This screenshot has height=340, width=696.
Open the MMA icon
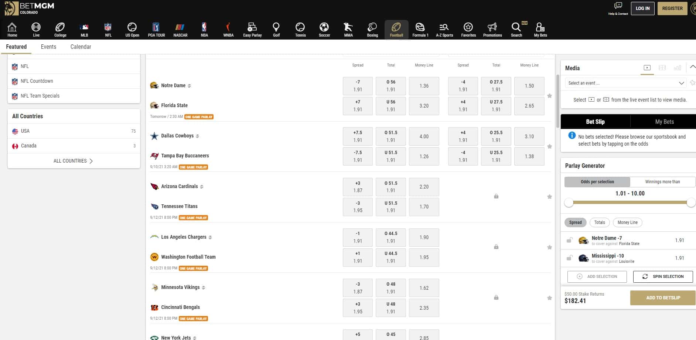click(348, 30)
